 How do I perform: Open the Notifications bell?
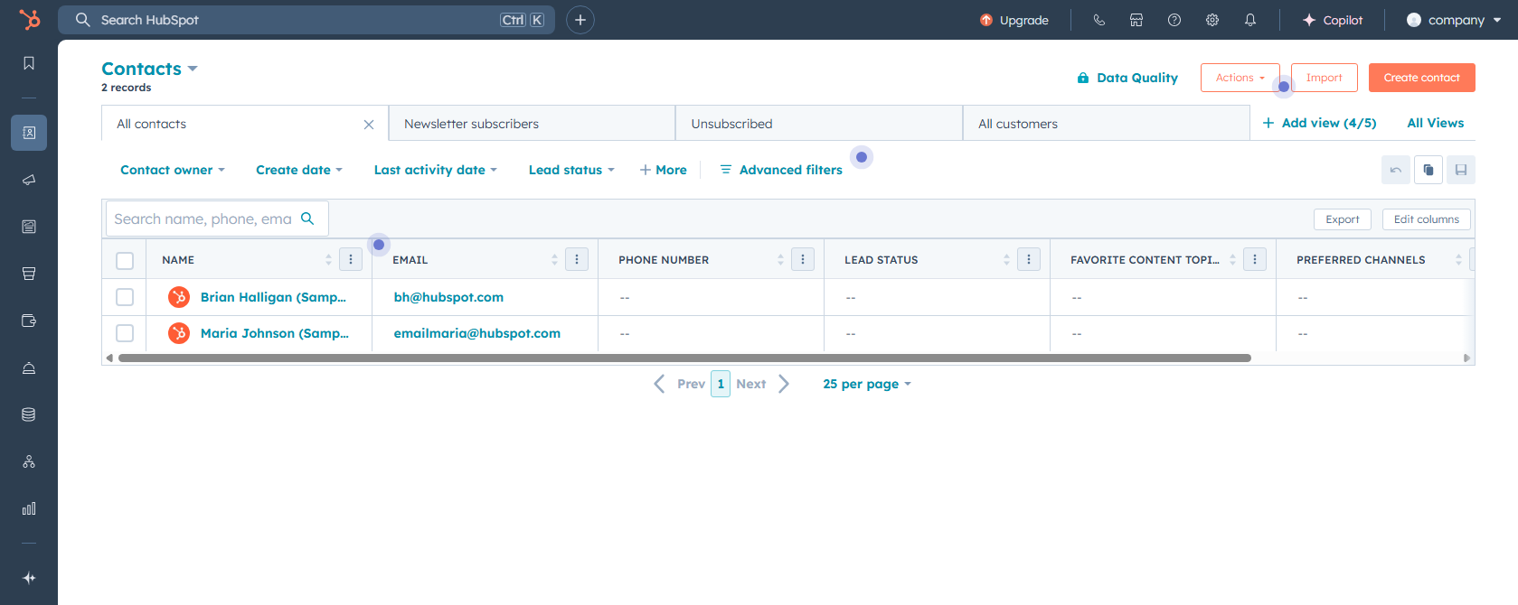click(x=1250, y=20)
